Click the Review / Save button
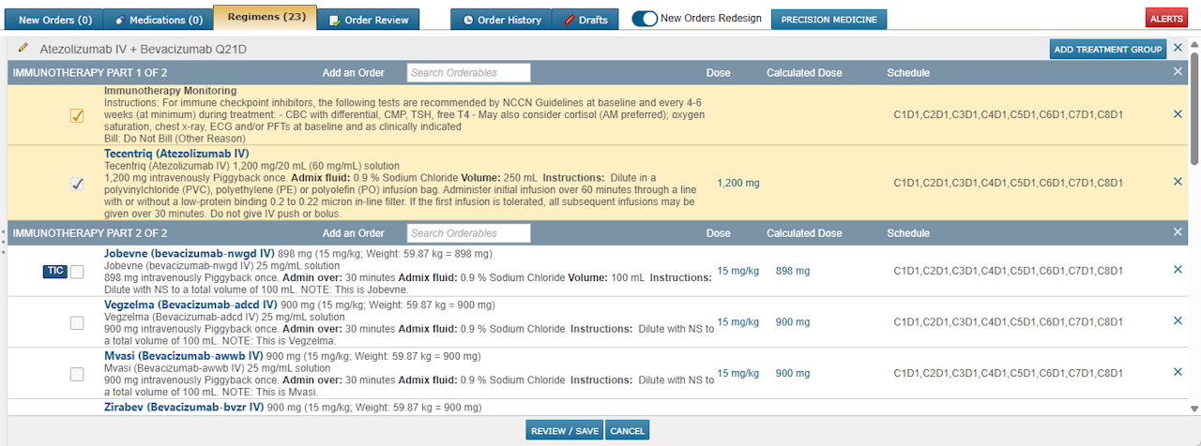The height and width of the screenshot is (446, 1201). point(564,431)
